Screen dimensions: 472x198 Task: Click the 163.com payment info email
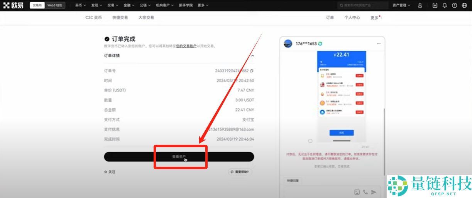231,129
